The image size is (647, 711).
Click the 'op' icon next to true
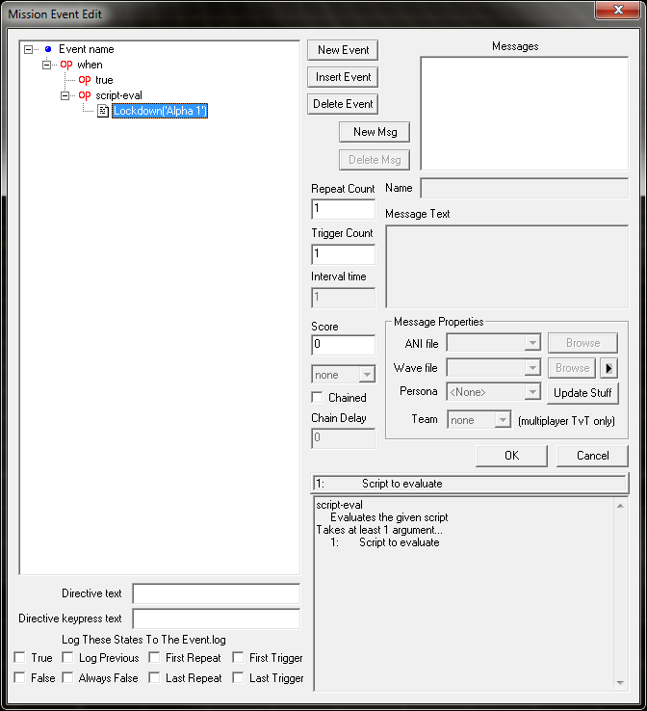tap(85, 80)
